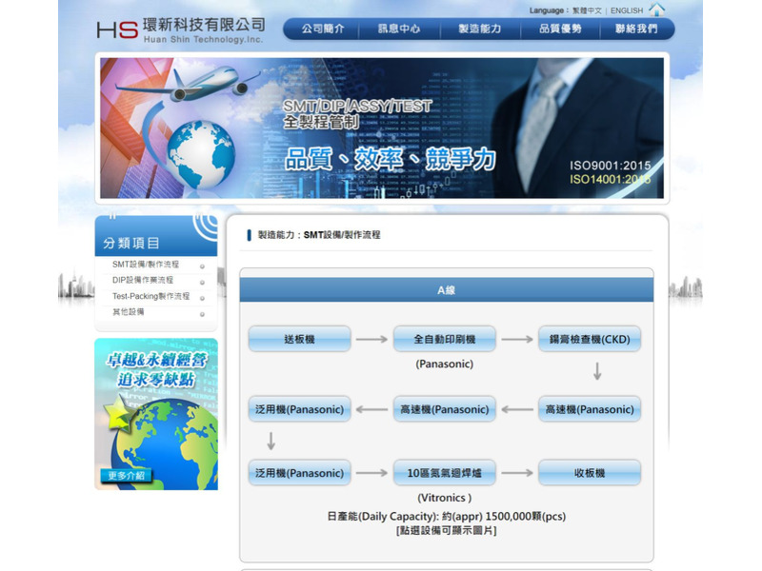Open the 公司簡介 menu item
762x571 pixels.
[324, 29]
